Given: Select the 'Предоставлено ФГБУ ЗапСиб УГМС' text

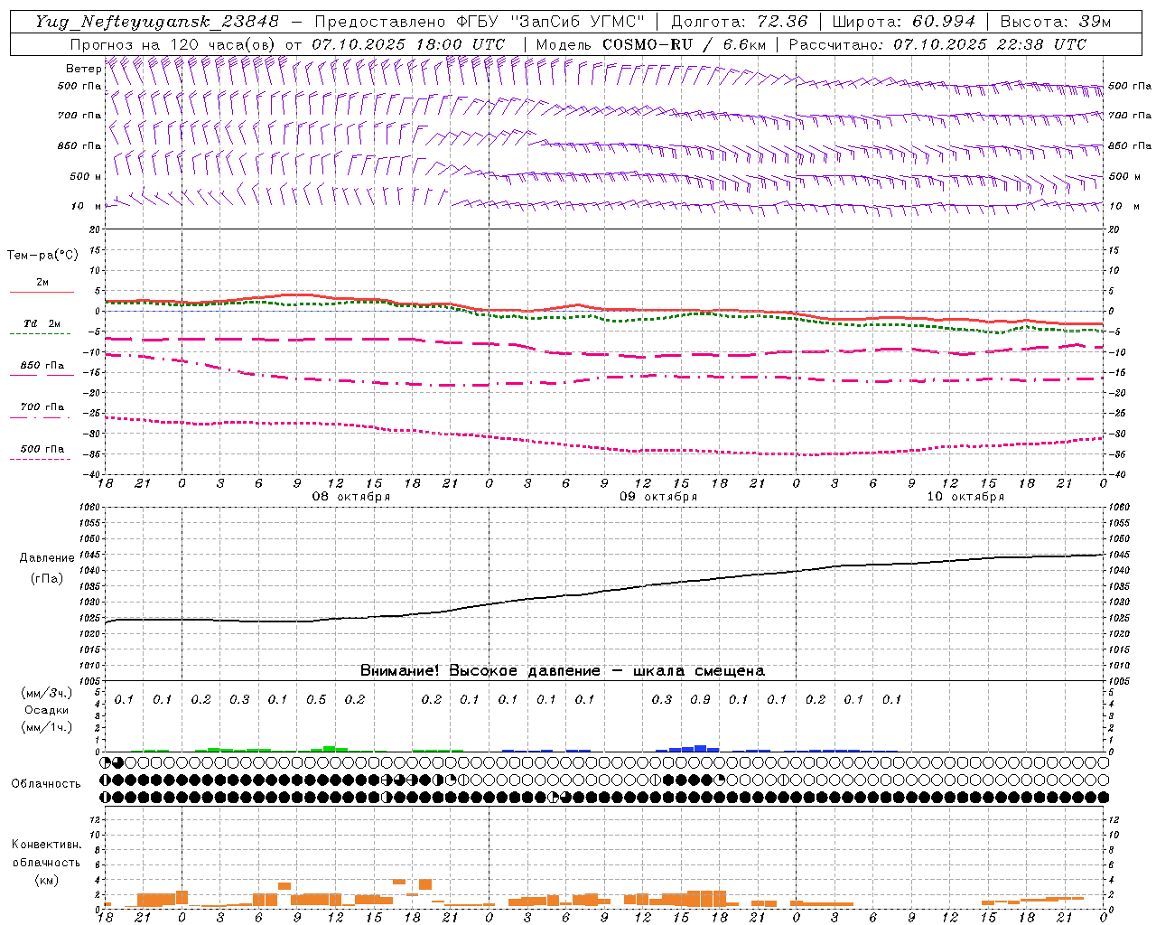Looking at the screenshot, I should tap(480, 22).
